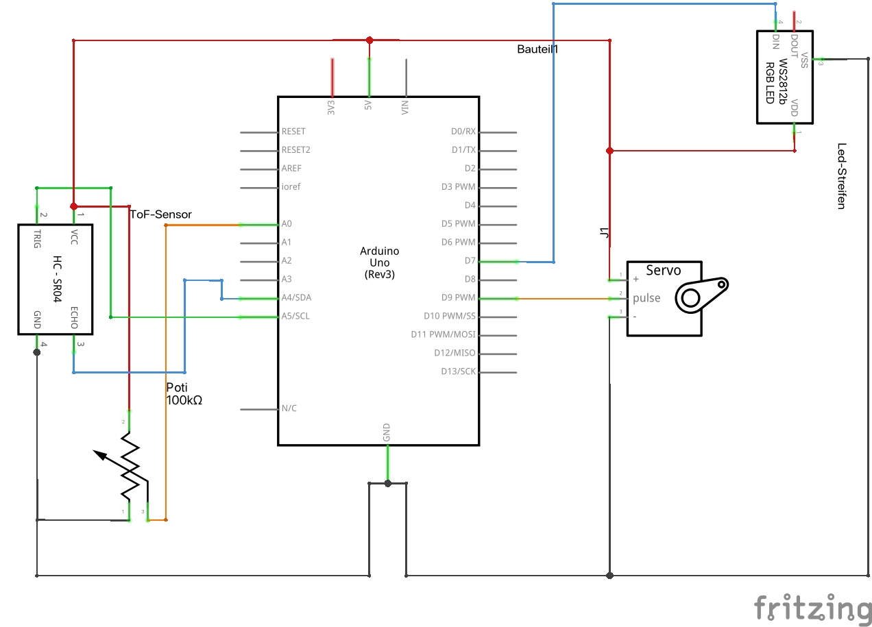This screenshot has height=627, width=872.
Task: Select the GND pin label on HC-SR04
Action: (38, 320)
